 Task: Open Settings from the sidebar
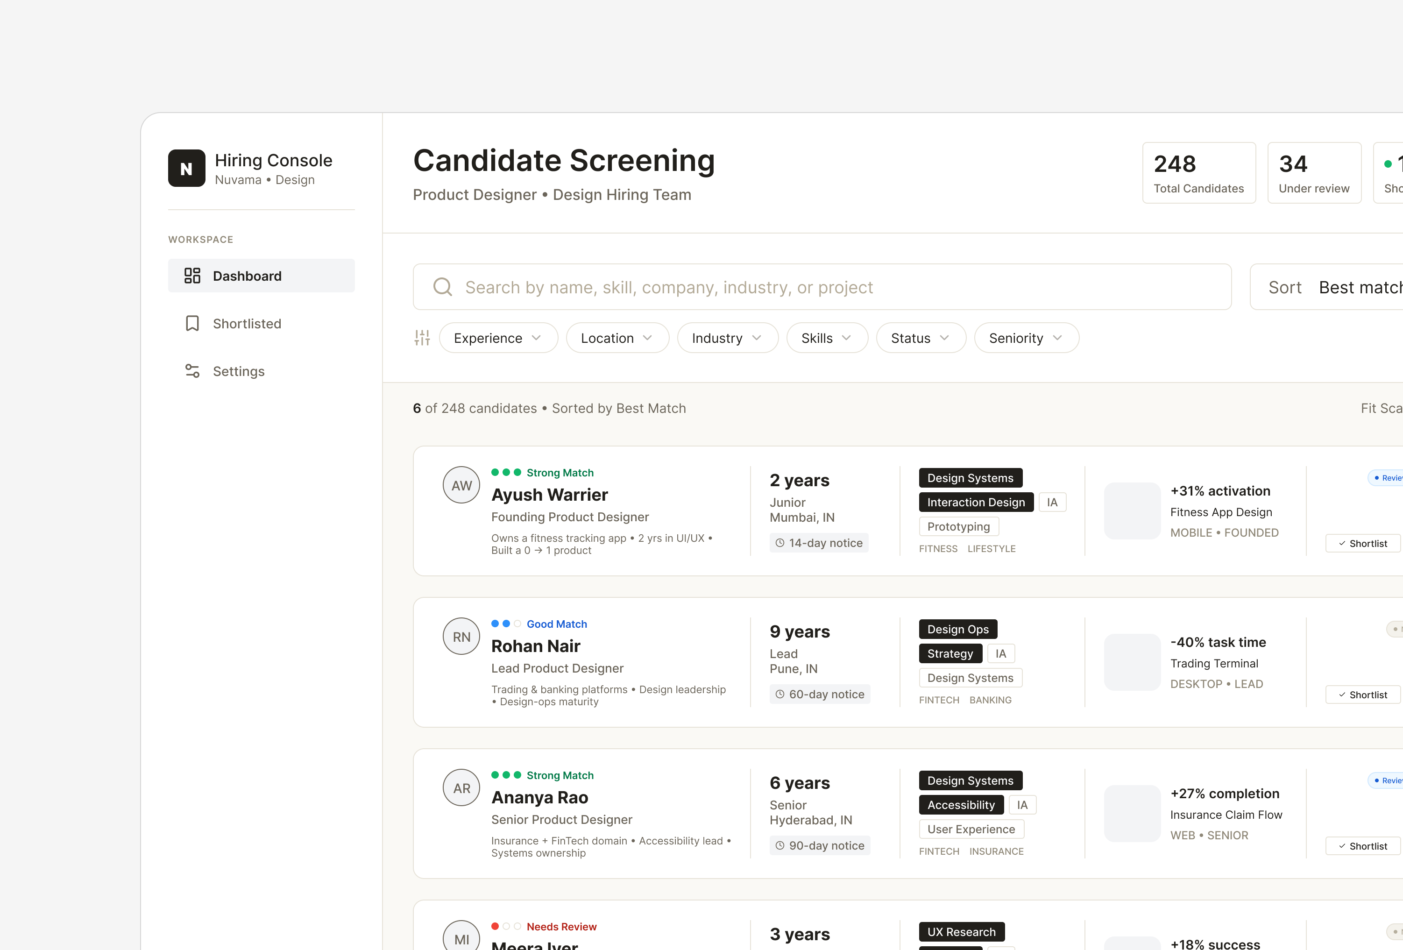(x=262, y=371)
